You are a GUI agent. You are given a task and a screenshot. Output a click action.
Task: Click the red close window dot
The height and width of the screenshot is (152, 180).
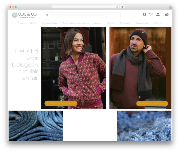click(10, 7)
